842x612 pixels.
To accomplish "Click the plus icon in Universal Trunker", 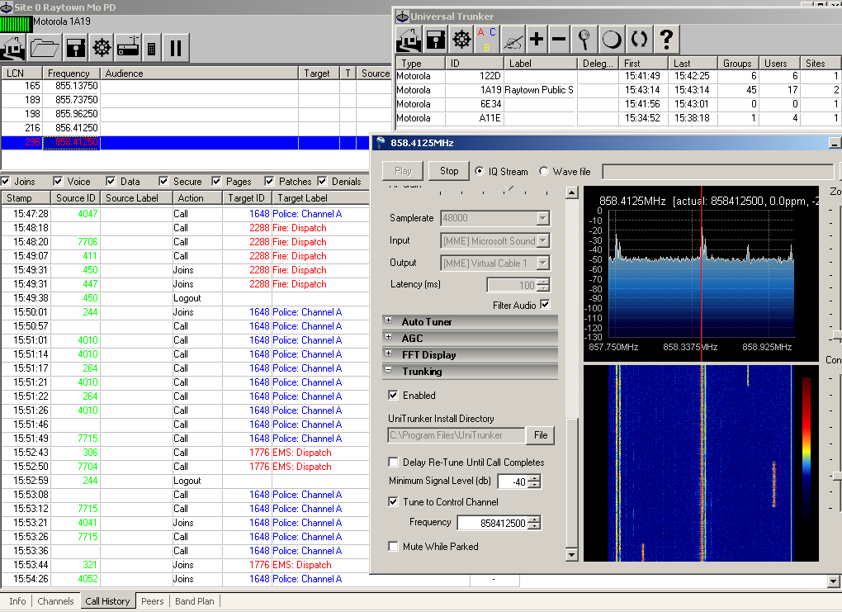I will (x=537, y=39).
